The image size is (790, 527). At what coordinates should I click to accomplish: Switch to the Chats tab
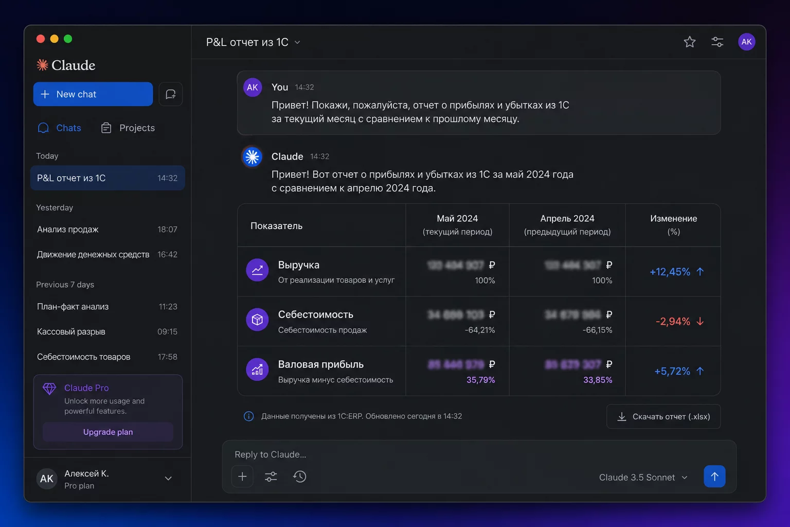pyautogui.click(x=59, y=128)
